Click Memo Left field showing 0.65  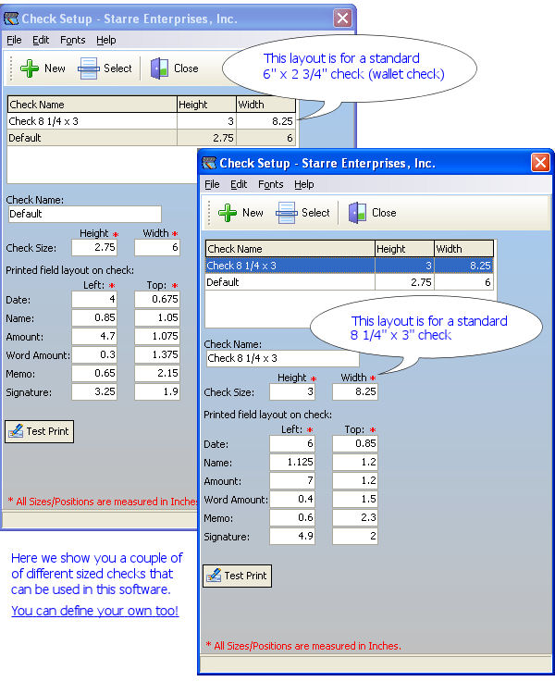(94, 374)
